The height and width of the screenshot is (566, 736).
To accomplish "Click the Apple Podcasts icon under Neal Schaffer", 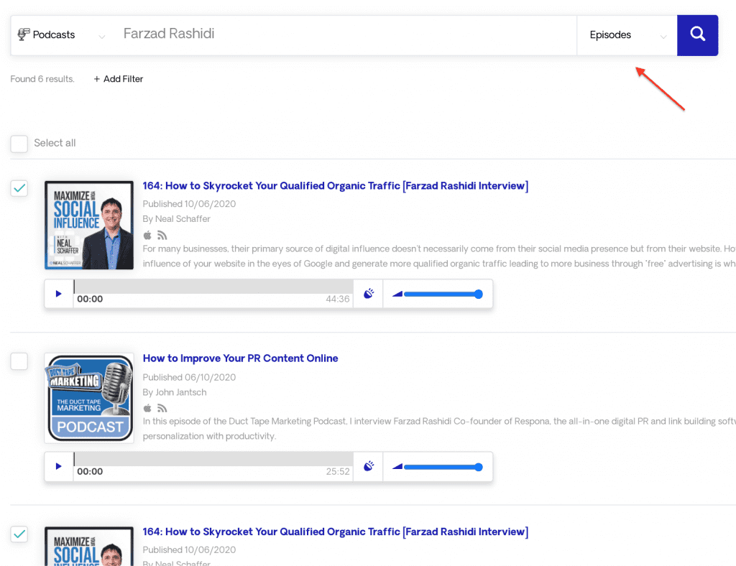I will (x=147, y=235).
